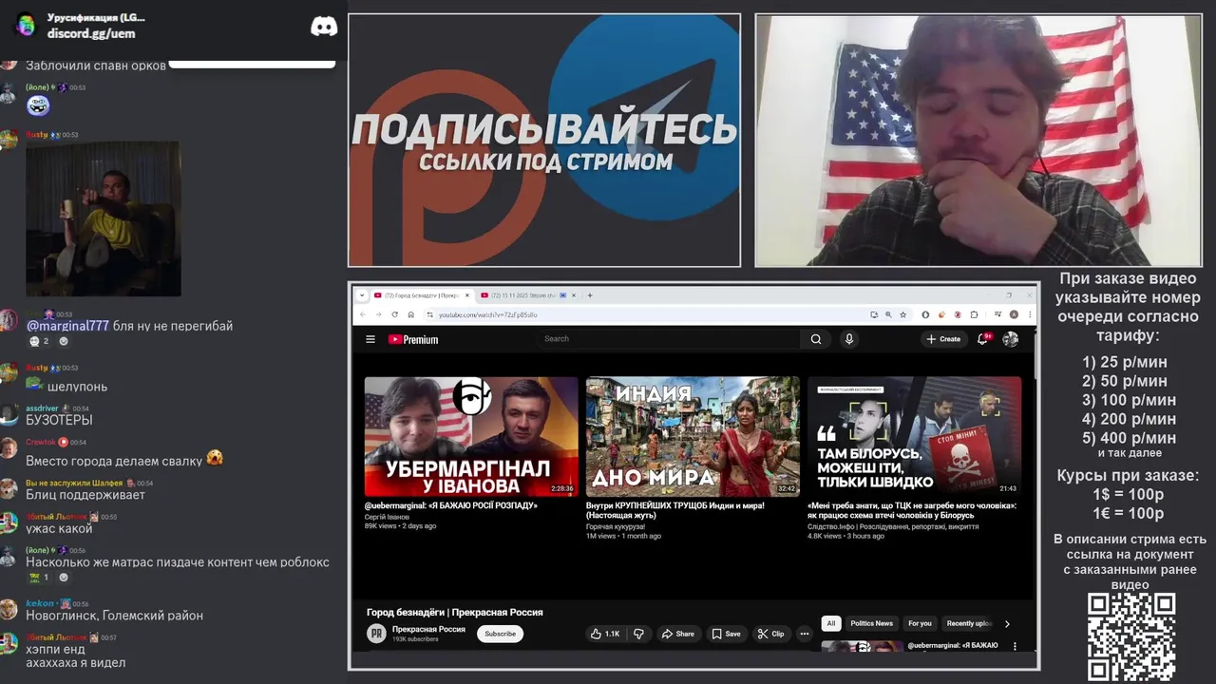Click the discord.gg/uem invite text
This screenshot has width=1216, height=684.
coord(91,33)
